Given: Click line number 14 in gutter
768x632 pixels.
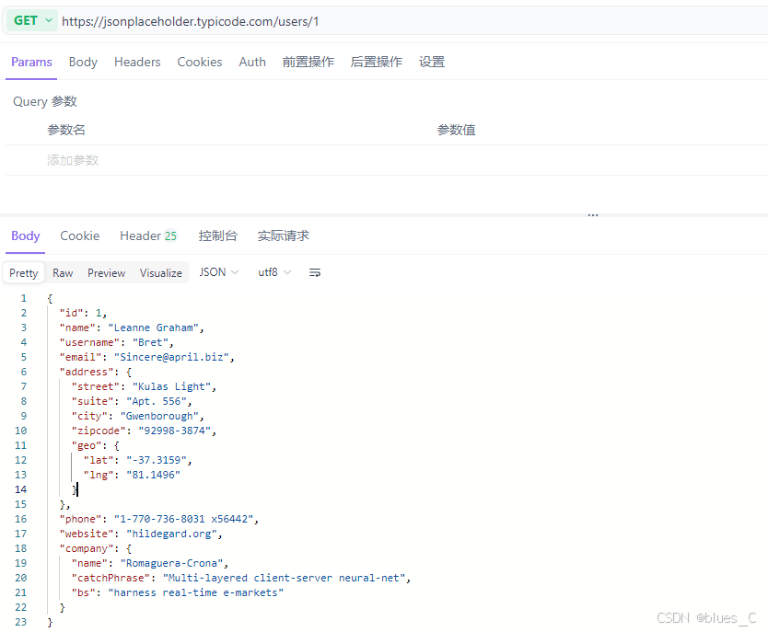Looking at the screenshot, I should (x=20, y=489).
